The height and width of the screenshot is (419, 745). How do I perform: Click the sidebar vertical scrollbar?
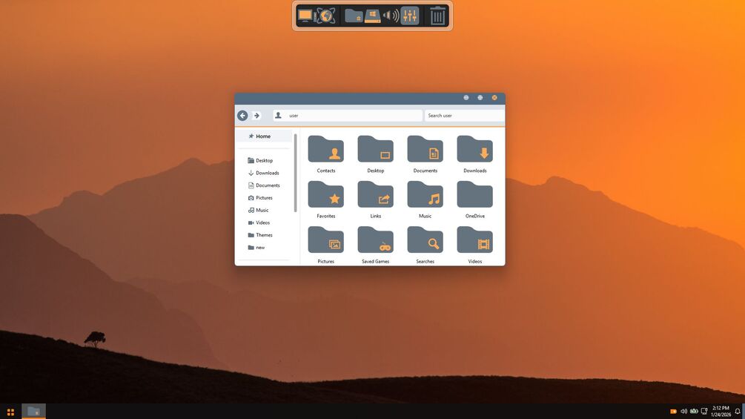296,173
